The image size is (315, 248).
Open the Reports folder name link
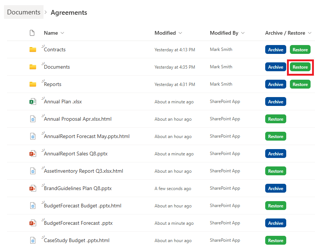[x=53, y=85]
